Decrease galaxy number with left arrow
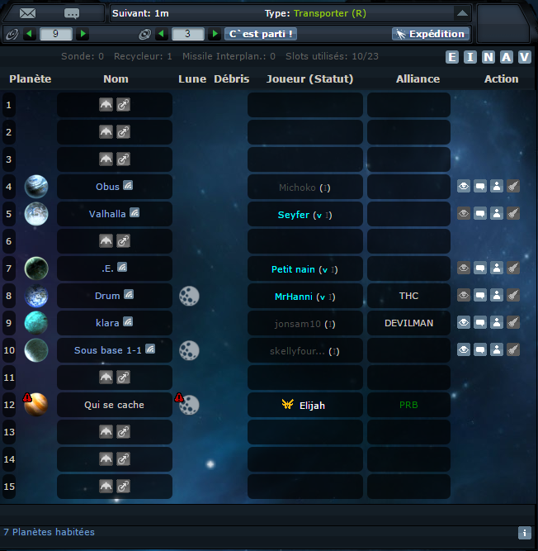This screenshot has height=551, width=538. pos(30,34)
